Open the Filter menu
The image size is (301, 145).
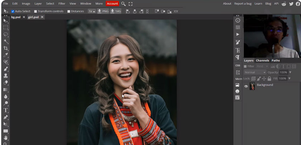62,4
